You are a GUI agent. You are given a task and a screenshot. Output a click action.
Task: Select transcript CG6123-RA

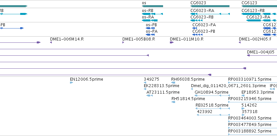262,20
